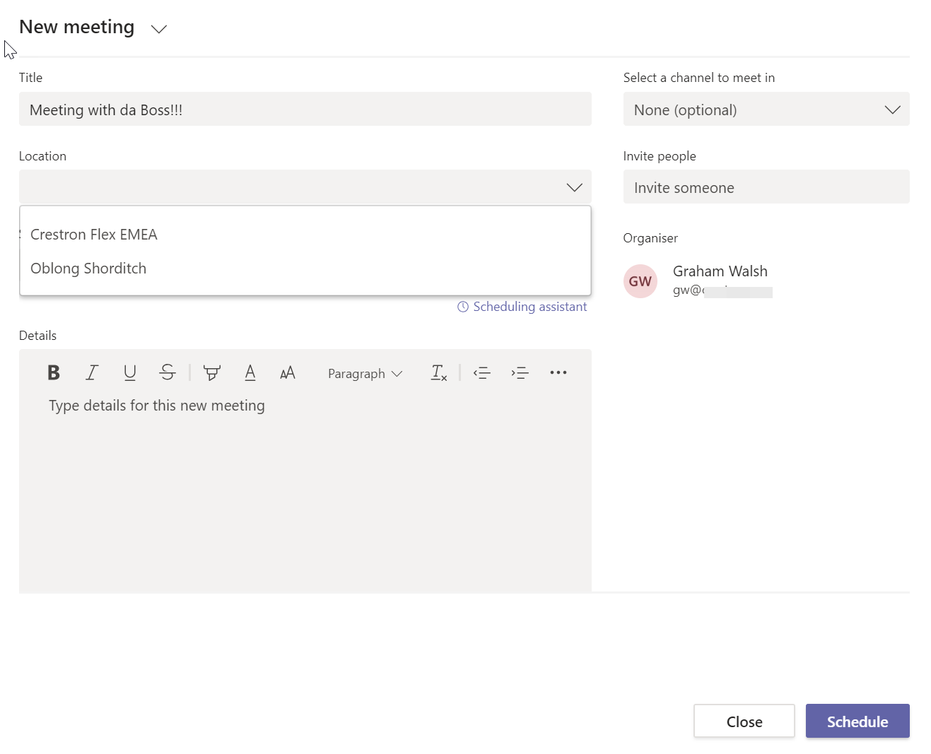Open font colour picker
931x754 pixels.
pos(250,372)
